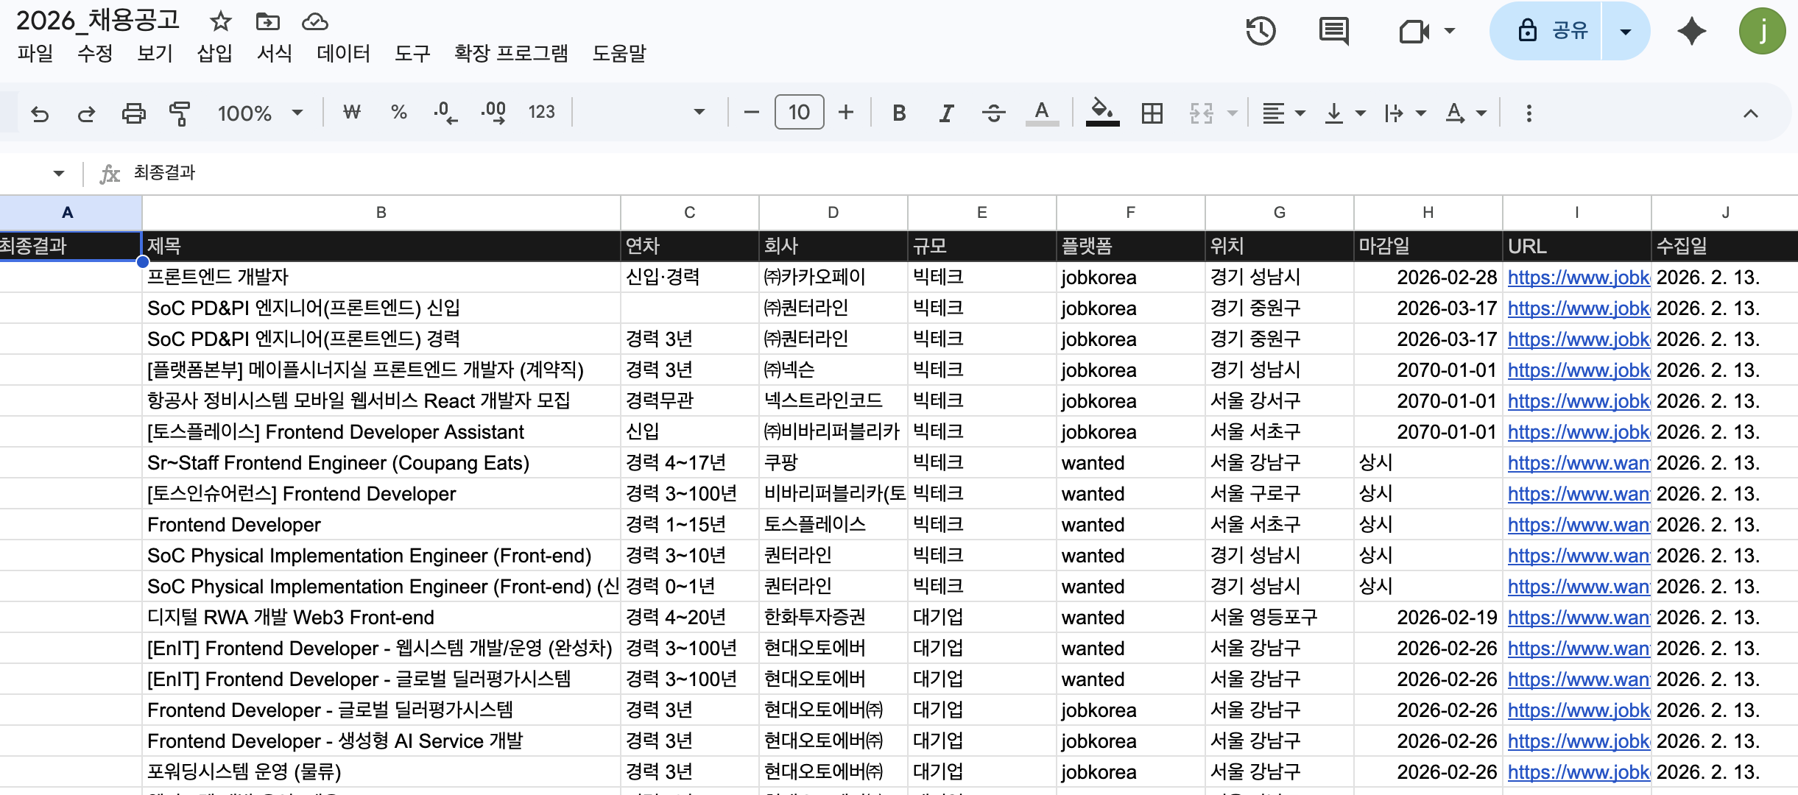Open the fill color picker
Viewport: 1798px width, 795px height.
(x=1102, y=113)
